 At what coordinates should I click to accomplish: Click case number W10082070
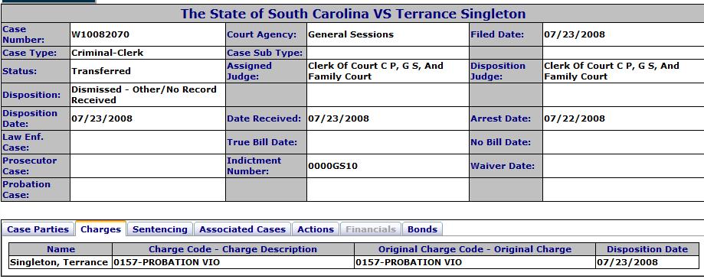click(x=100, y=34)
